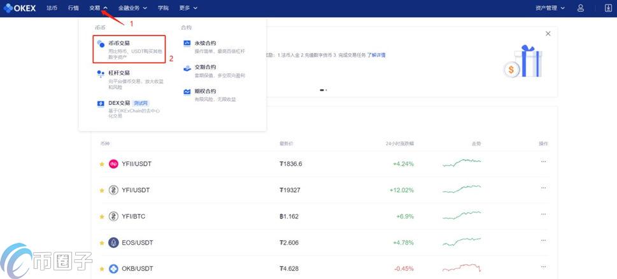Click the OKEX logo
This screenshot has height=279, width=617.
pyautogui.click(x=20, y=8)
